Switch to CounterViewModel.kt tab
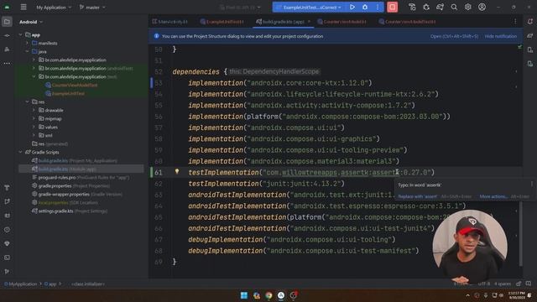537x302 pixels. 341,22
